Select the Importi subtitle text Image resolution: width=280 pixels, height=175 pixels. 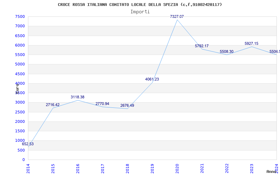140,12
